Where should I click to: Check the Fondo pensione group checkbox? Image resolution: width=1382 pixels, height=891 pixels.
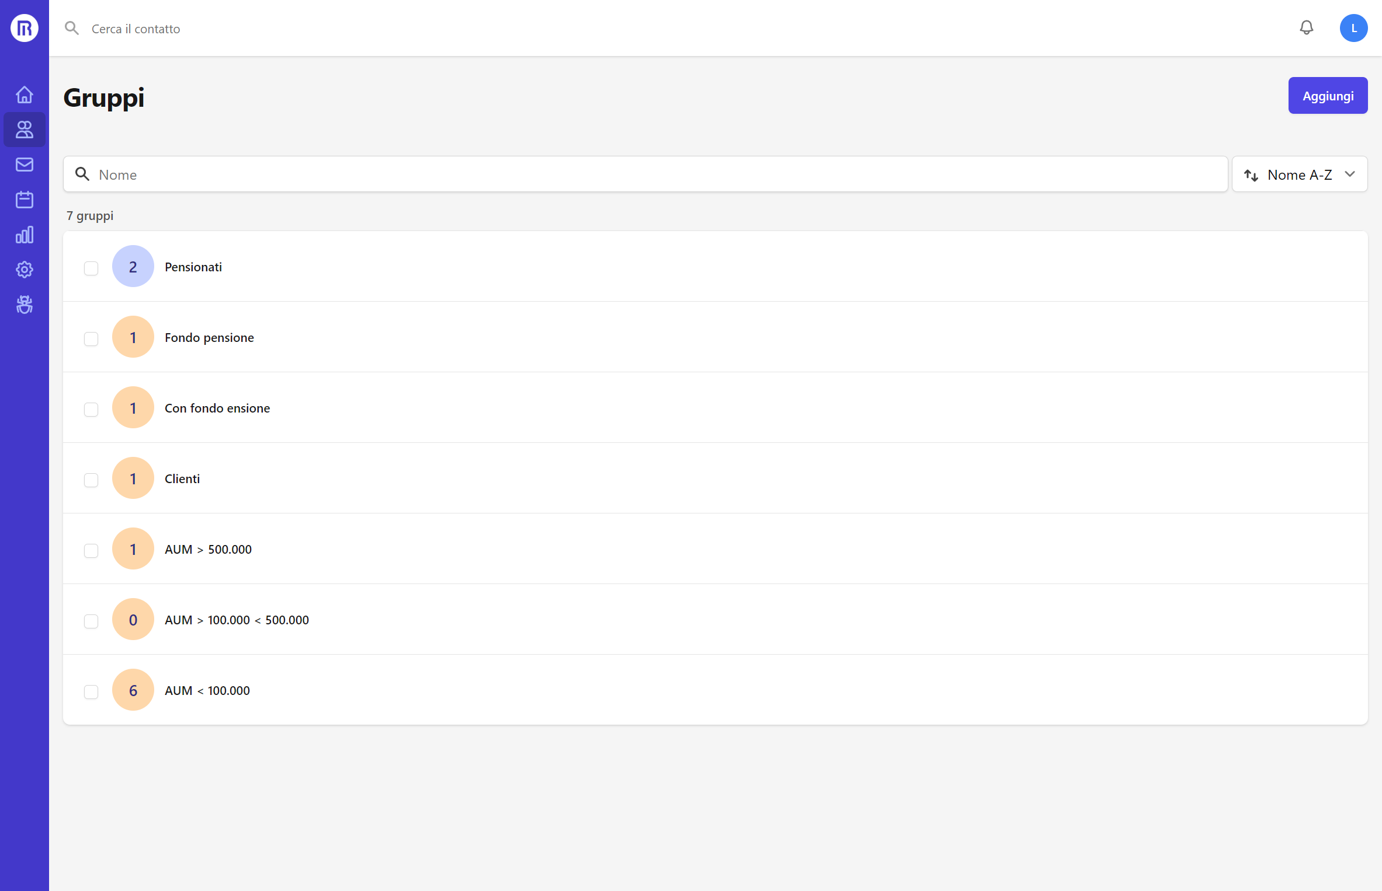coord(91,338)
